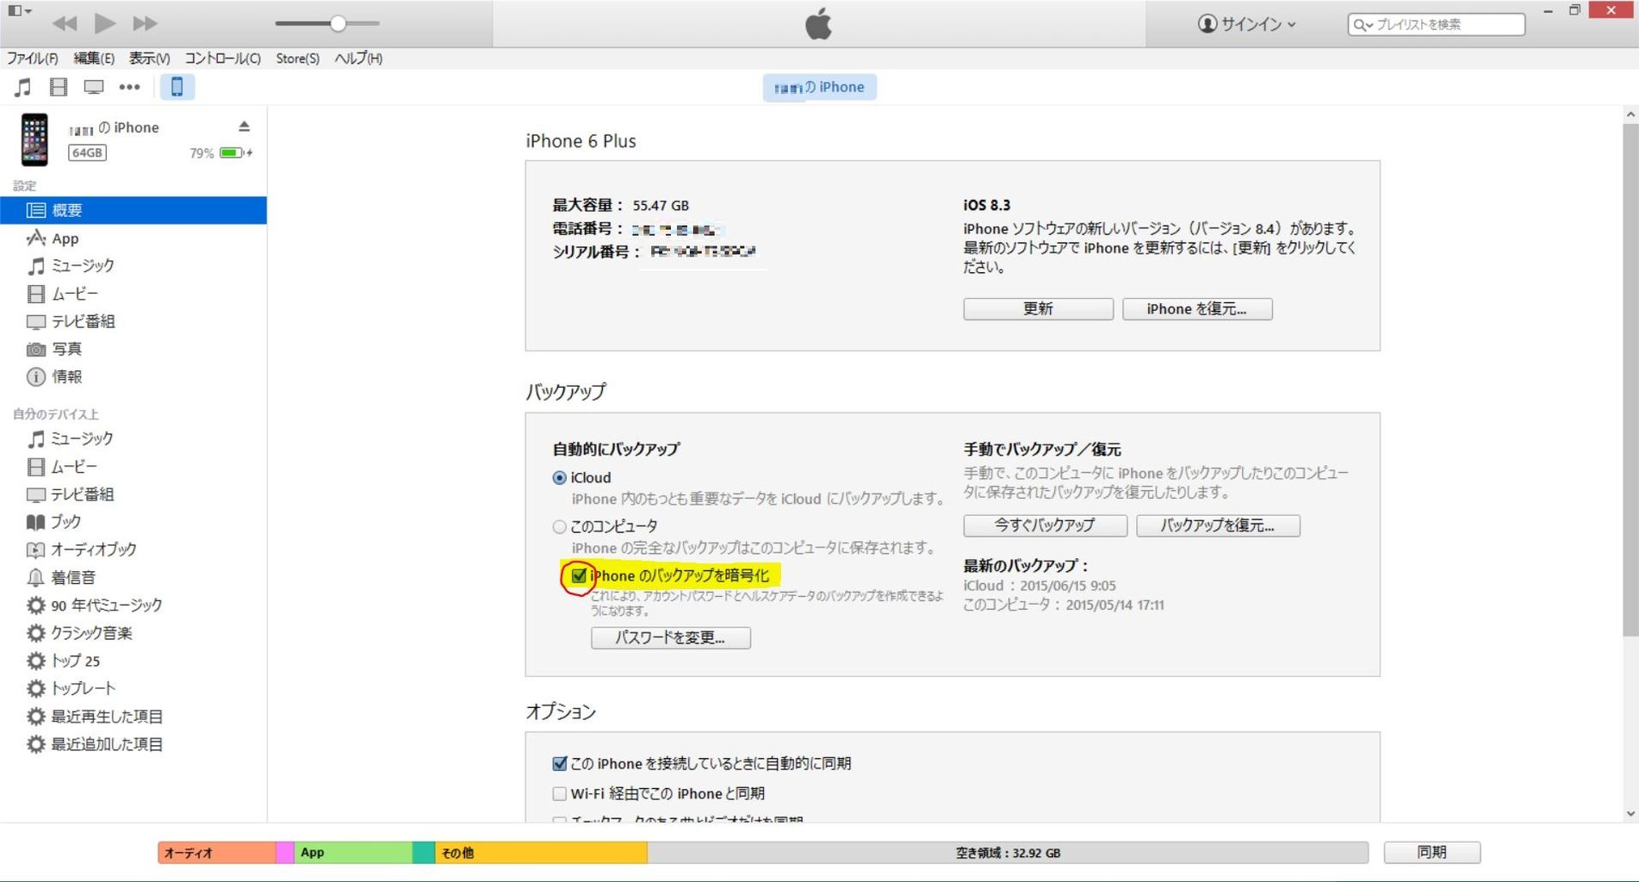
Task: Click the 更新 button
Action: (1038, 308)
